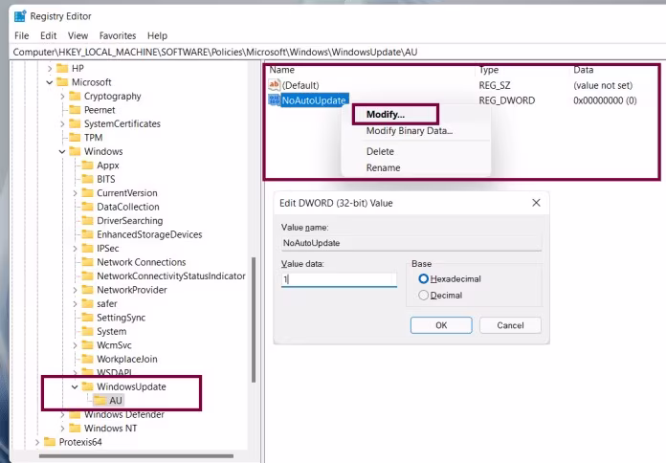The image size is (666, 463).
Task: Click the HP folder icon
Action: pos(62,68)
